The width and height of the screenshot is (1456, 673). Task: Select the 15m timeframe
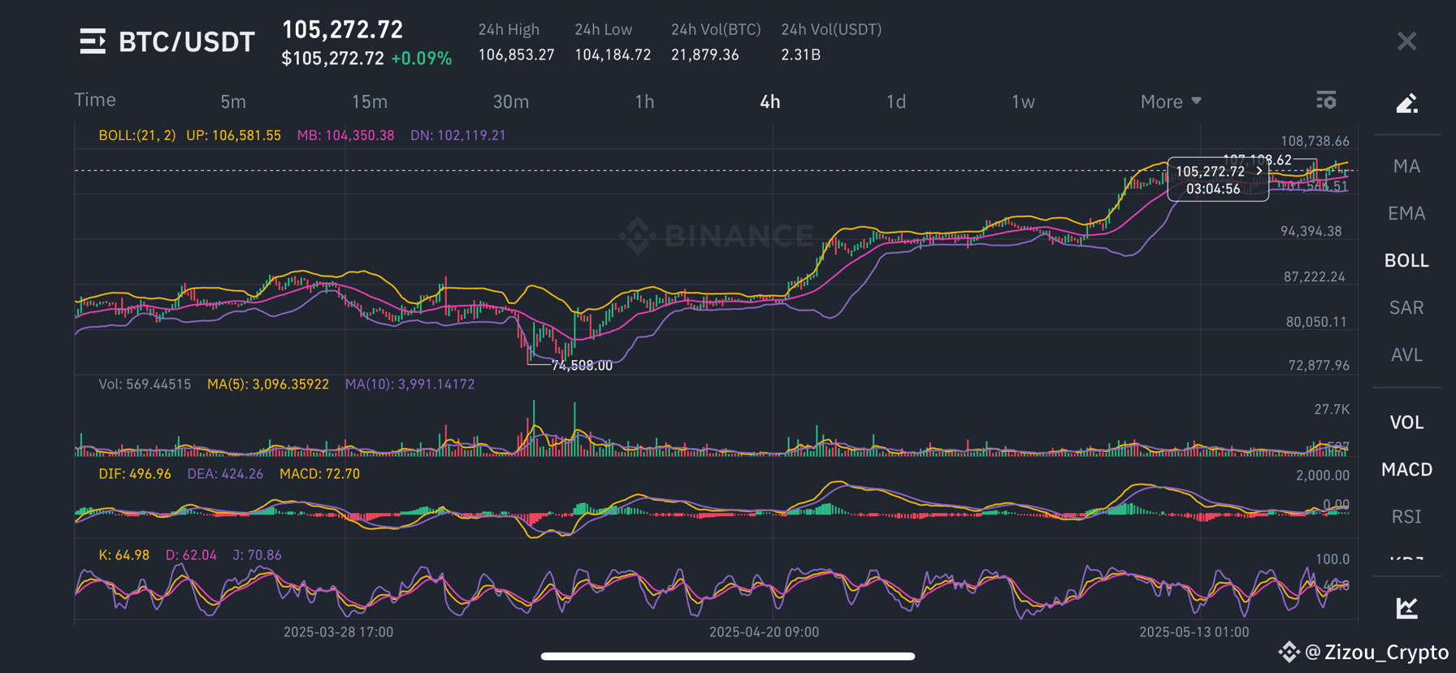pos(370,102)
